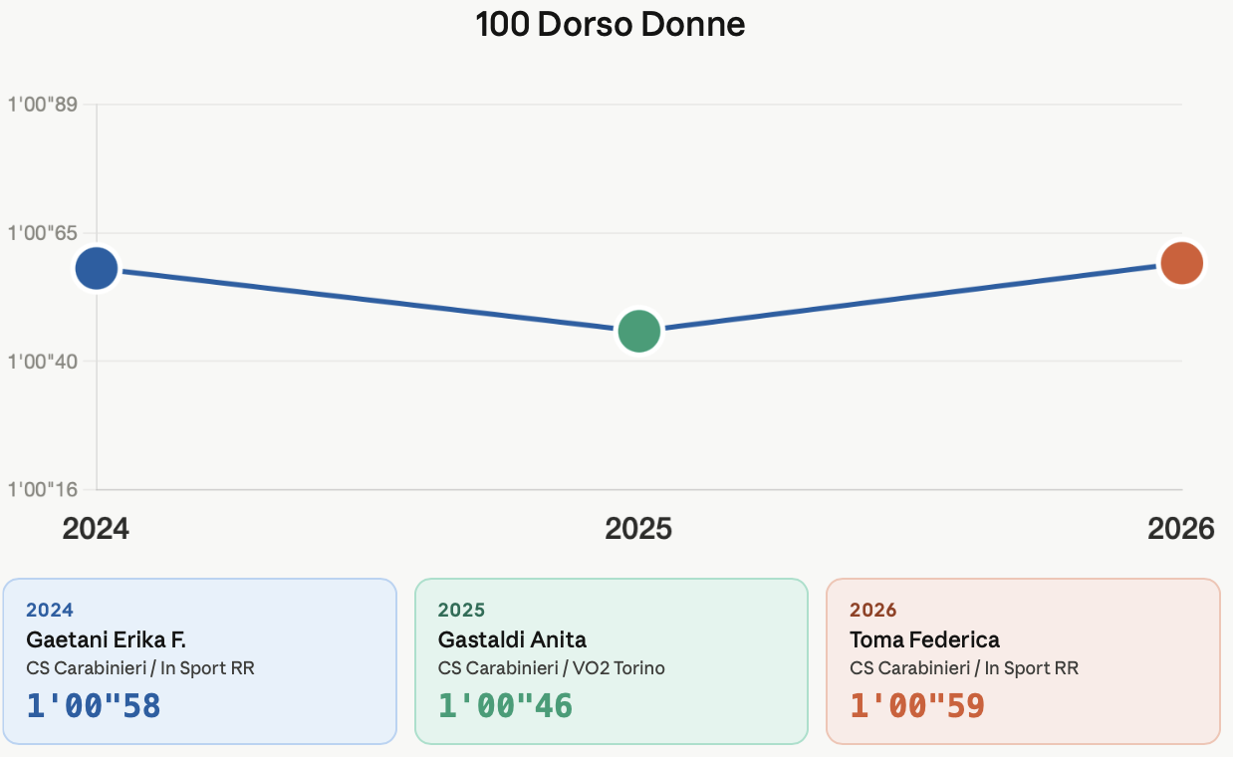Click the 1'00"16 y-axis label
Screen dimensions: 1233x757
tap(43, 489)
